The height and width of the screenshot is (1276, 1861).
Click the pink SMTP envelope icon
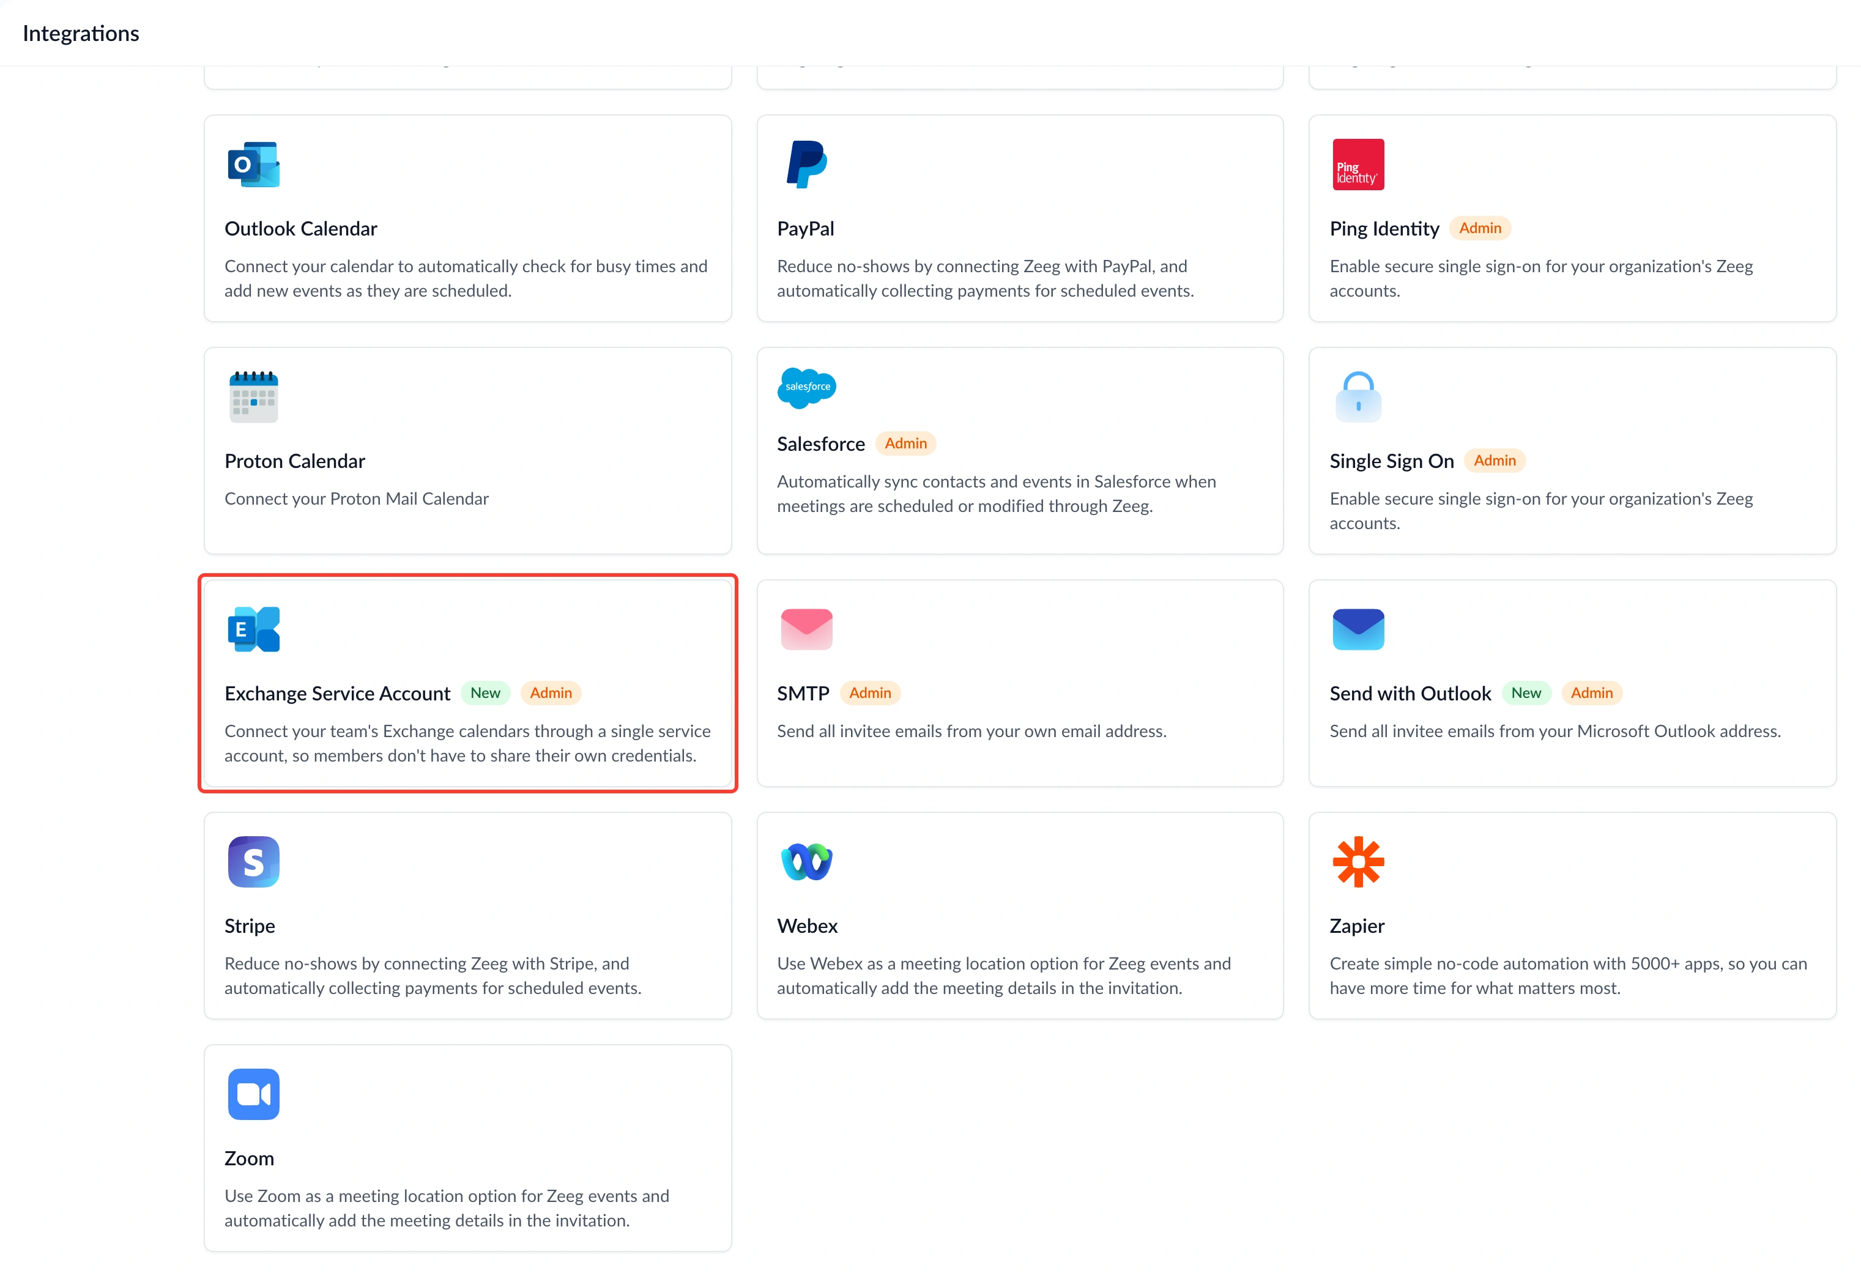pyautogui.click(x=806, y=629)
